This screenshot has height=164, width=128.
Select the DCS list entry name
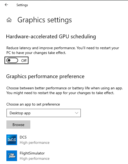pos(23,137)
